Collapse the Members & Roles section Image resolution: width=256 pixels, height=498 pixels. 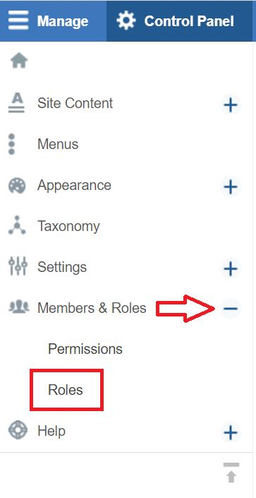(231, 309)
